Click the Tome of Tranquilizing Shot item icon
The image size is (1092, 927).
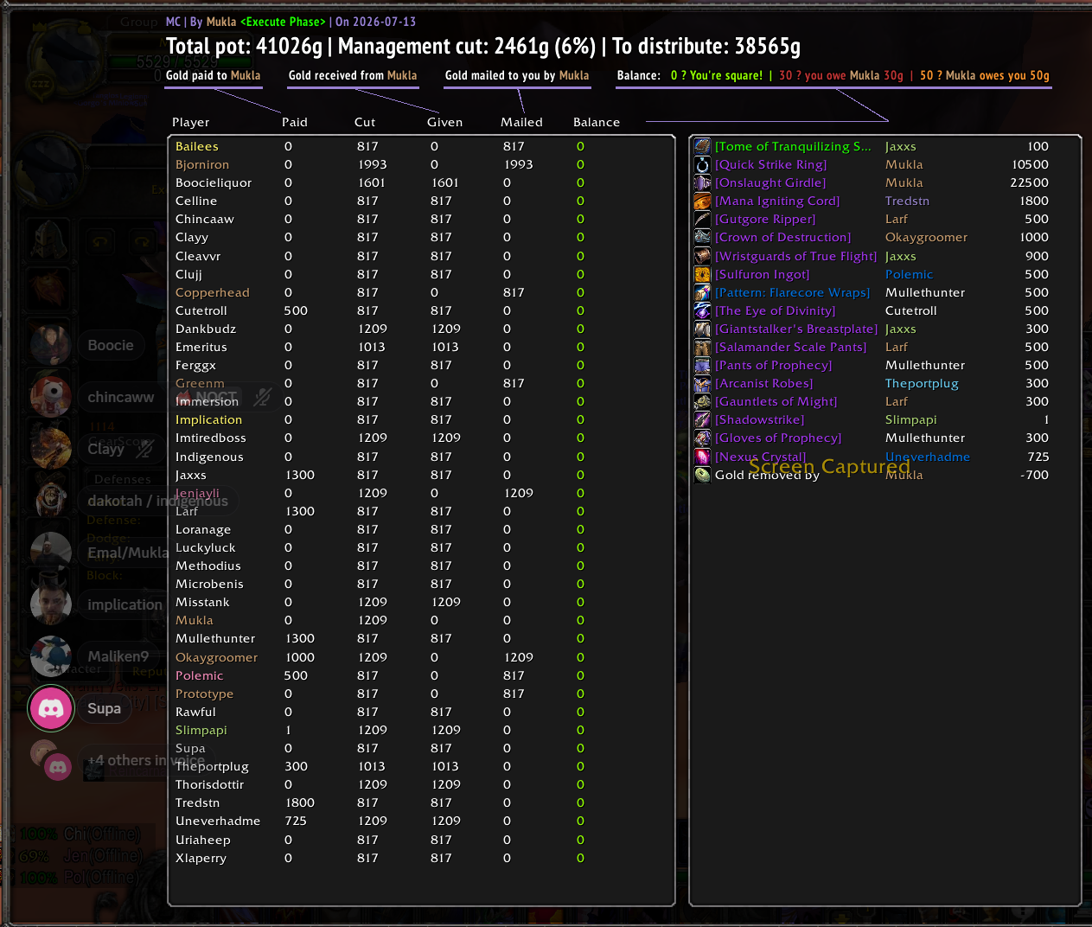(x=702, y=146)
